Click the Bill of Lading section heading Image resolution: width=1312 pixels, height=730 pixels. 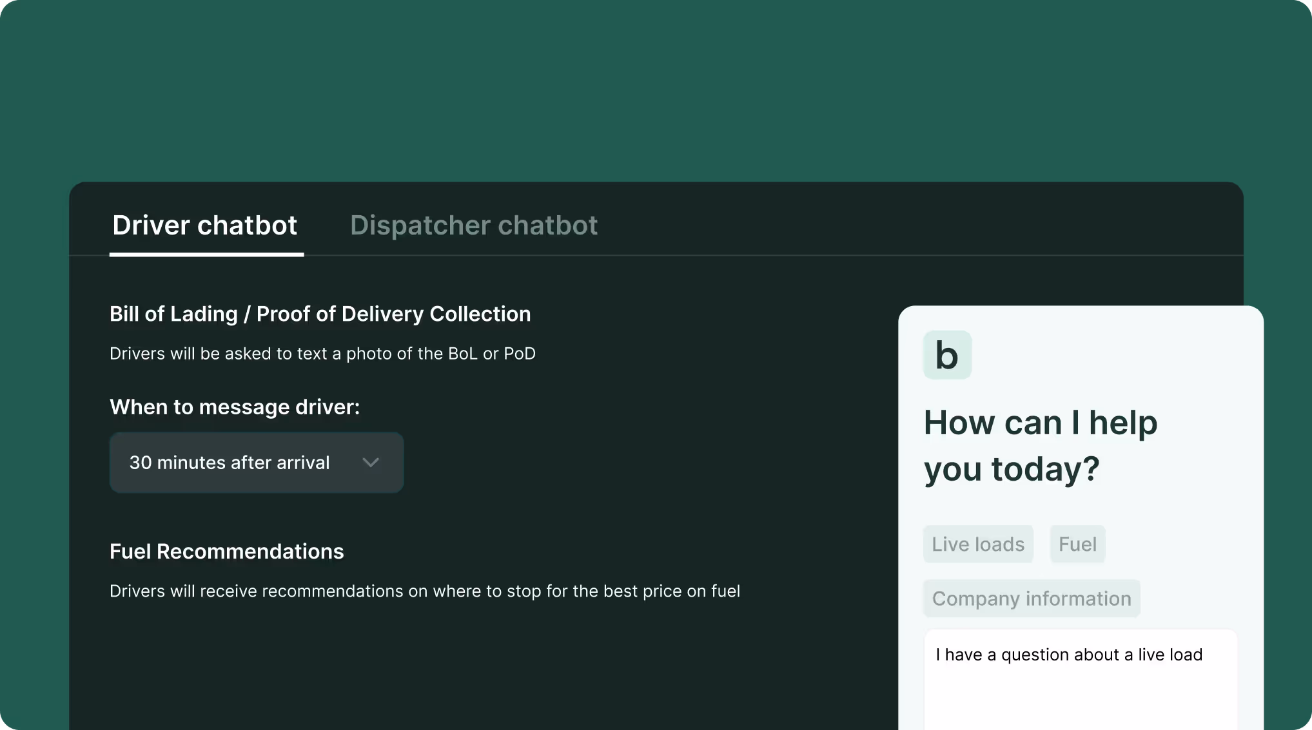[320, 314]
